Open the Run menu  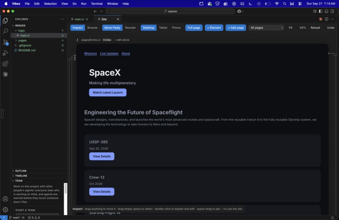(84, 4)
